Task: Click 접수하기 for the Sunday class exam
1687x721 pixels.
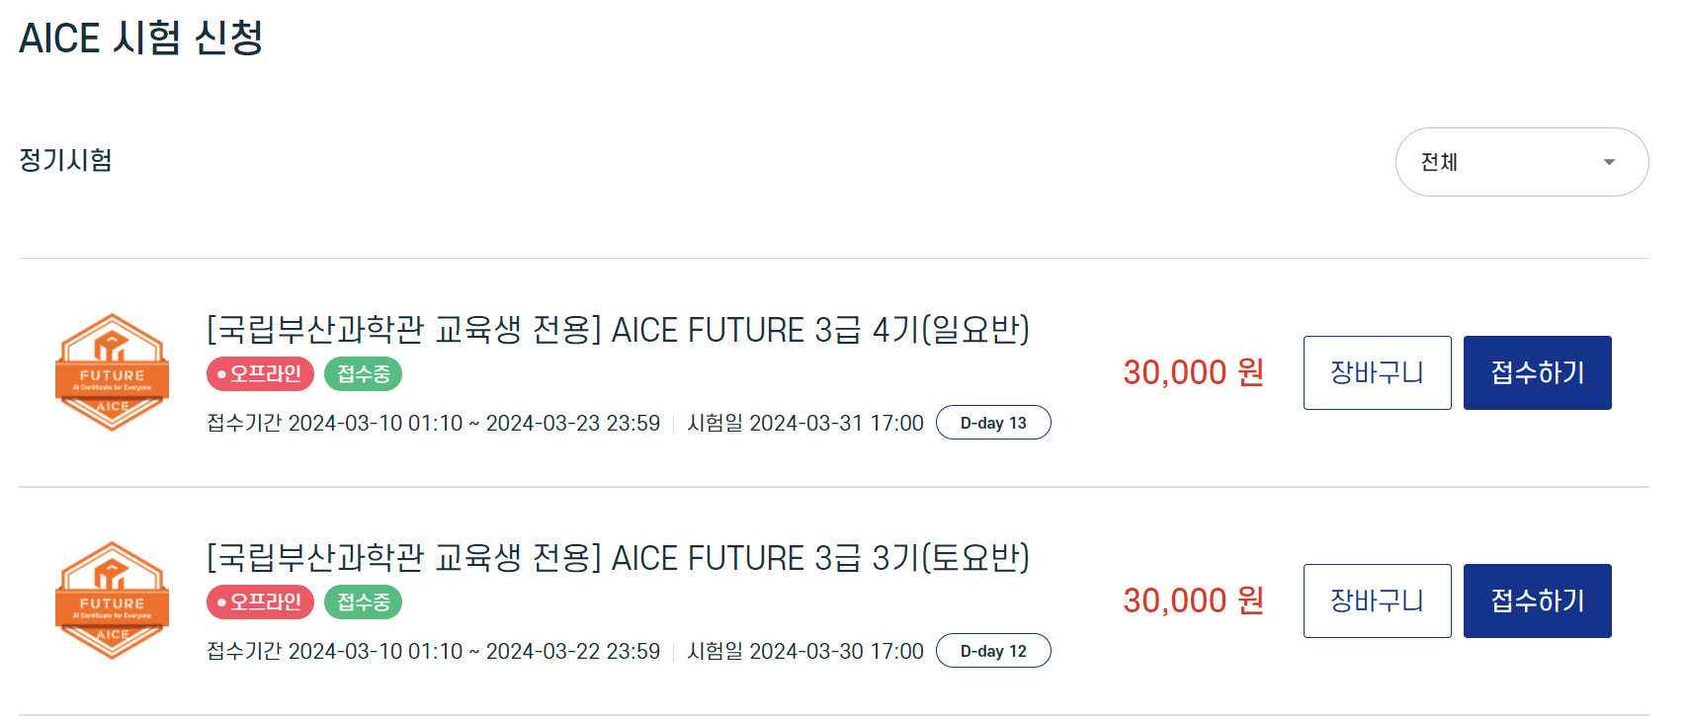Action: coord(1537,372)
